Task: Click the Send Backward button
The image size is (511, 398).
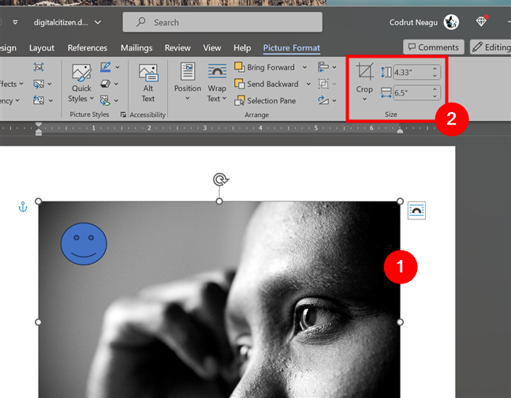Action: pyautogui.click(x=267, y=84)
